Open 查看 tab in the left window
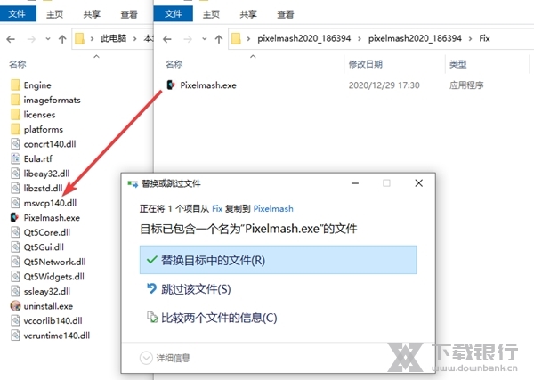The width and height of the screenshot is (534, 380). click(x=129, y=14)
